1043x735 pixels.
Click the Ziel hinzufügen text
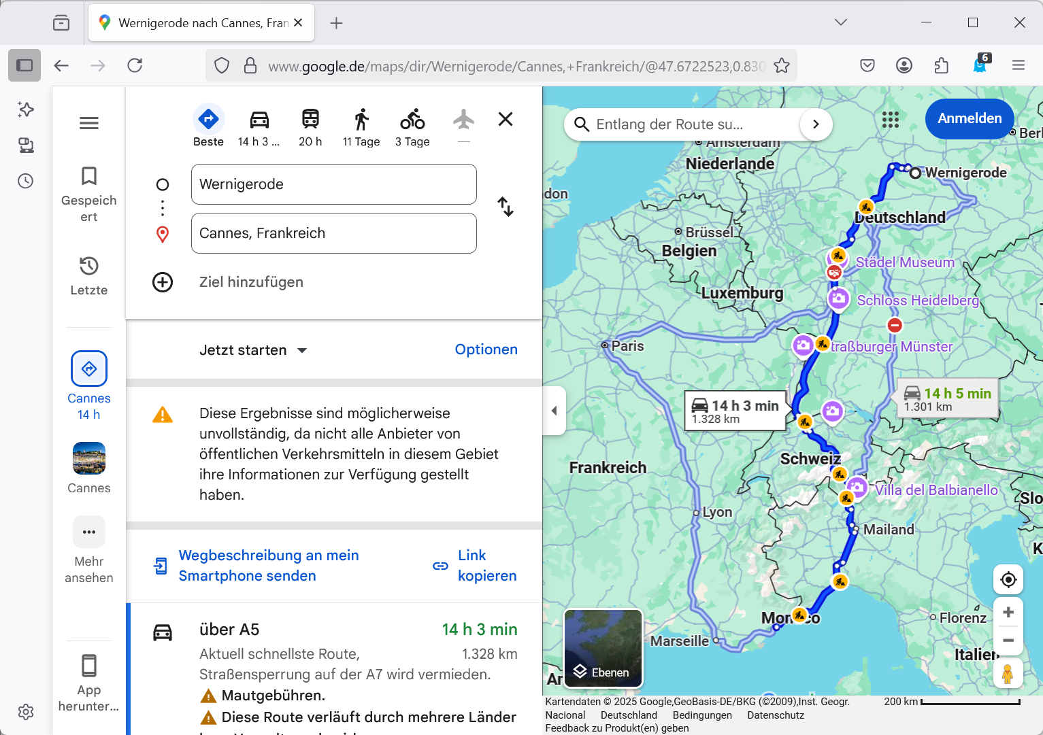(251, 282)
